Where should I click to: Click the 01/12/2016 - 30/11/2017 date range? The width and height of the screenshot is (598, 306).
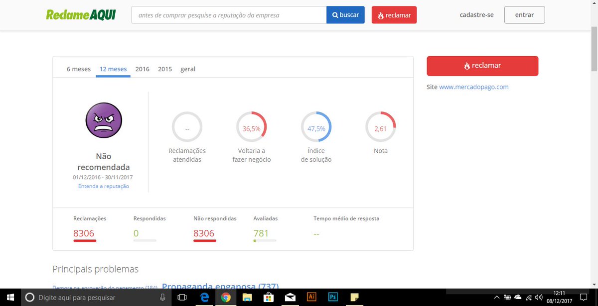click(103, 177)
